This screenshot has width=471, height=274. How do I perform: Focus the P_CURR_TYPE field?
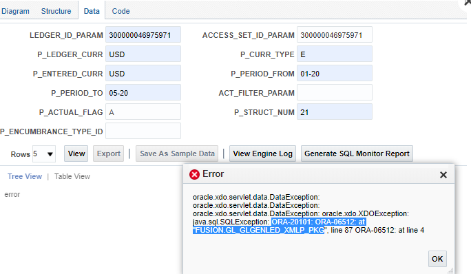pos(335,54)
